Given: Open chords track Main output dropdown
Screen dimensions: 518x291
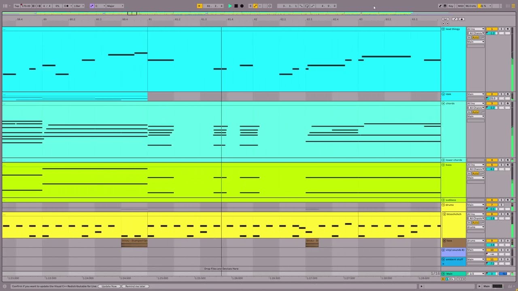Looking at the screenshot, I should (476, 116).
